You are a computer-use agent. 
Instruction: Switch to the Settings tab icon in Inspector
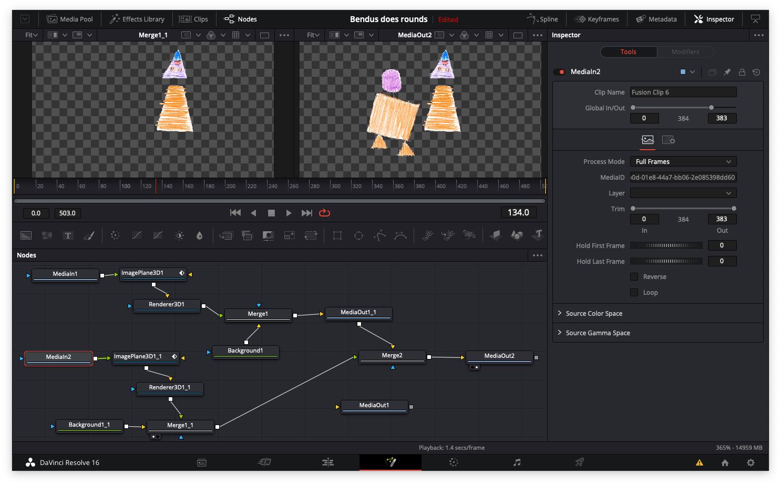tap(669, 140)
